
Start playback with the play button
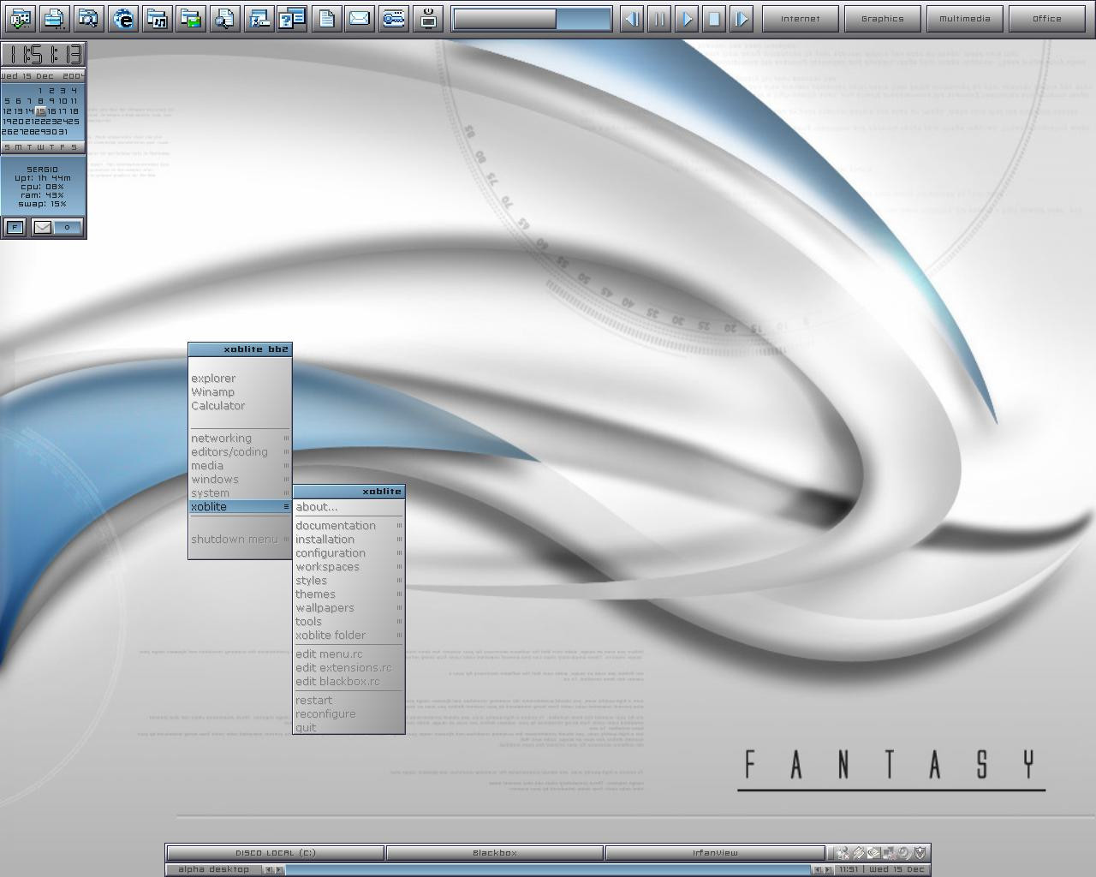coord(687,18)
